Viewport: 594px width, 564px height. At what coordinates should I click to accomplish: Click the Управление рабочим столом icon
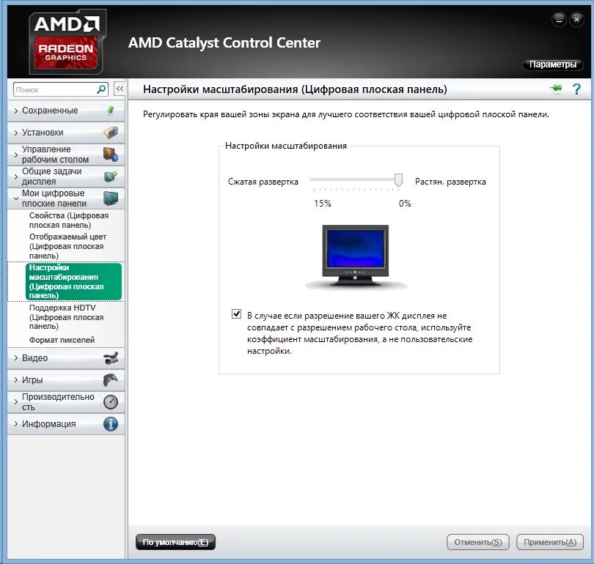pyautogui.click(x=111, y=155)
